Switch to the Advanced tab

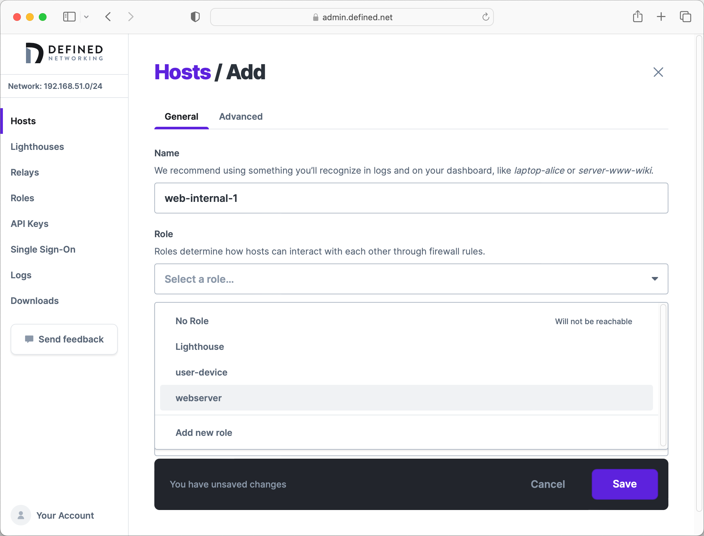(241, 117)
